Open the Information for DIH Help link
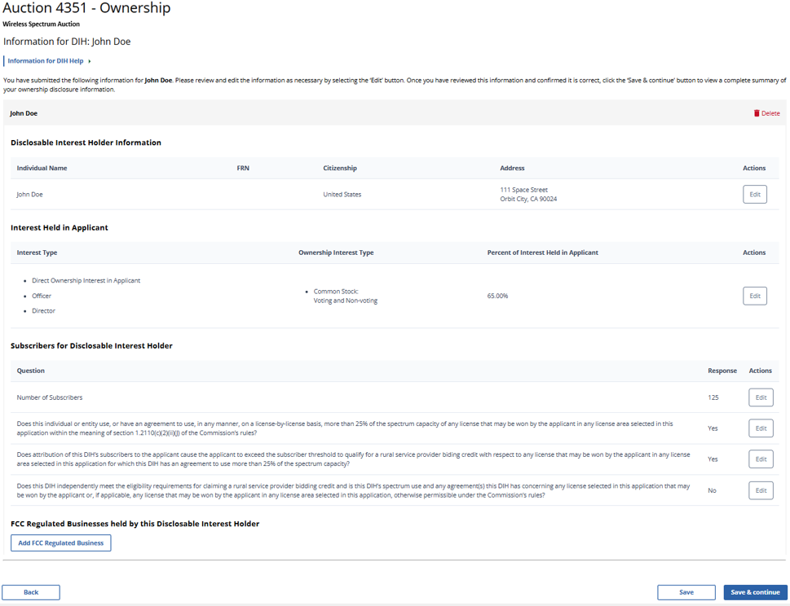Screen dimensions: 790x606 (46, 61)
